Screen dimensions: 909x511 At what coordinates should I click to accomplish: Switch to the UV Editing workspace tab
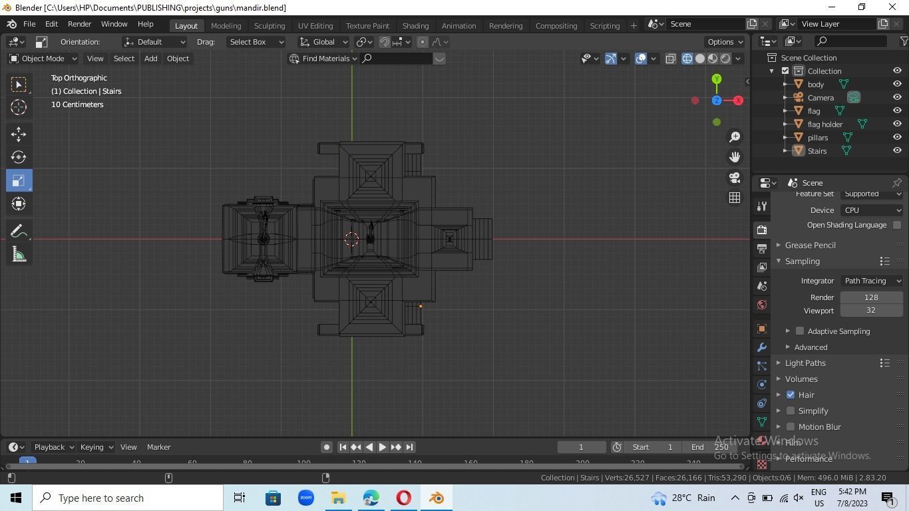click(315, 25)
